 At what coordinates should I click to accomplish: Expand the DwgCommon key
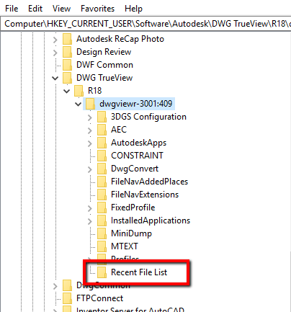coord(55,286)
